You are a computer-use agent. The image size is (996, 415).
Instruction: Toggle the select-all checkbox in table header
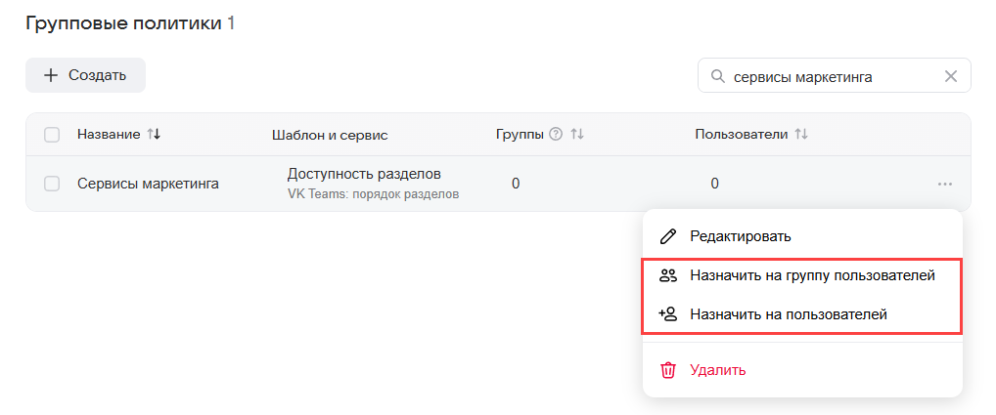pos(52,135)
